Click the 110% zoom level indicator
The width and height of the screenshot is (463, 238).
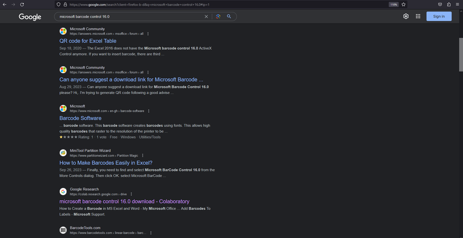[x=394, y=4]
